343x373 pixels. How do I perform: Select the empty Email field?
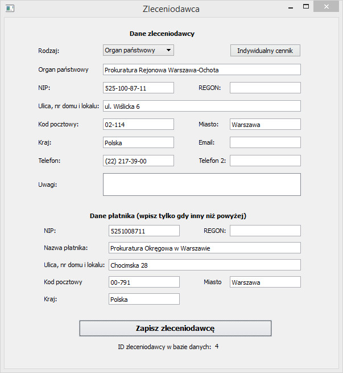point(265,142)
